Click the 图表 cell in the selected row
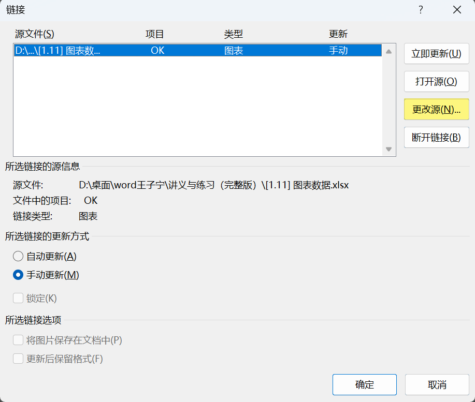Screen dimensions: 475x402 (233, 50)
